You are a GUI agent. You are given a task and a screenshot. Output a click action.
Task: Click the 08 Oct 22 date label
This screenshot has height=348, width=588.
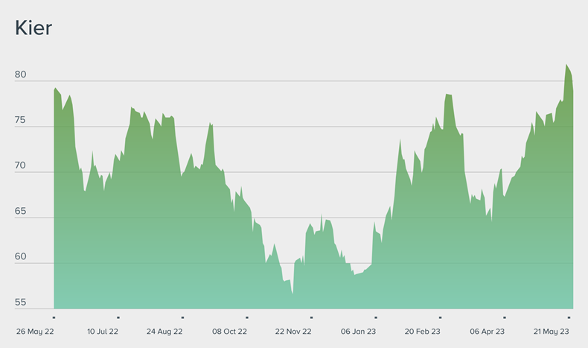(230, 331)
